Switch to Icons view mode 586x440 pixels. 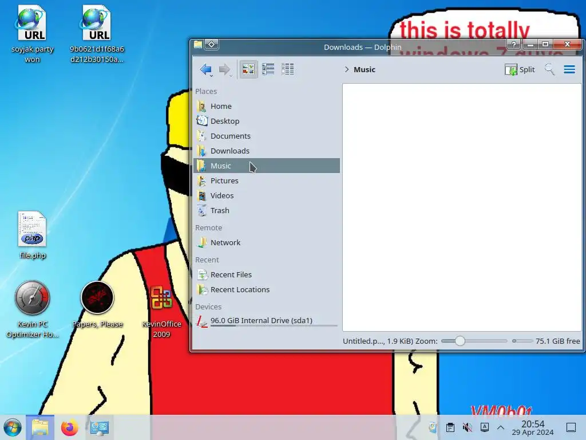pyautogui.click(x=248, y=69)
